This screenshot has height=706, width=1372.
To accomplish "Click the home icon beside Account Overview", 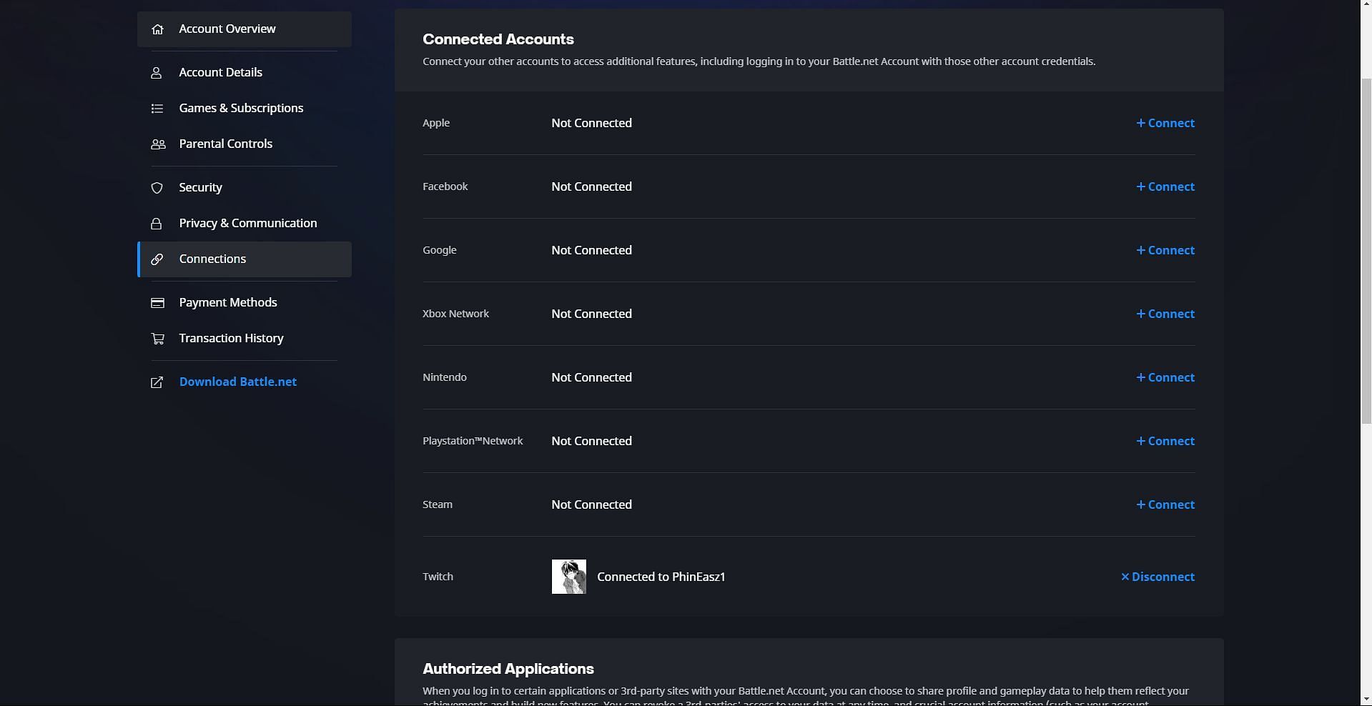I will tap(157, 29).
